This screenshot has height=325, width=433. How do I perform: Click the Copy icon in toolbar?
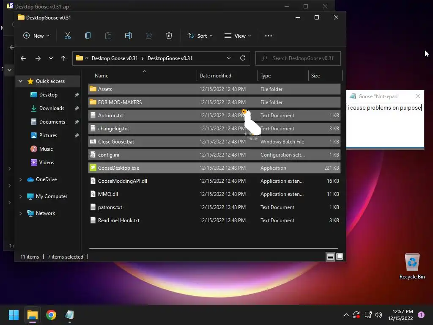[x=88, y=36]
